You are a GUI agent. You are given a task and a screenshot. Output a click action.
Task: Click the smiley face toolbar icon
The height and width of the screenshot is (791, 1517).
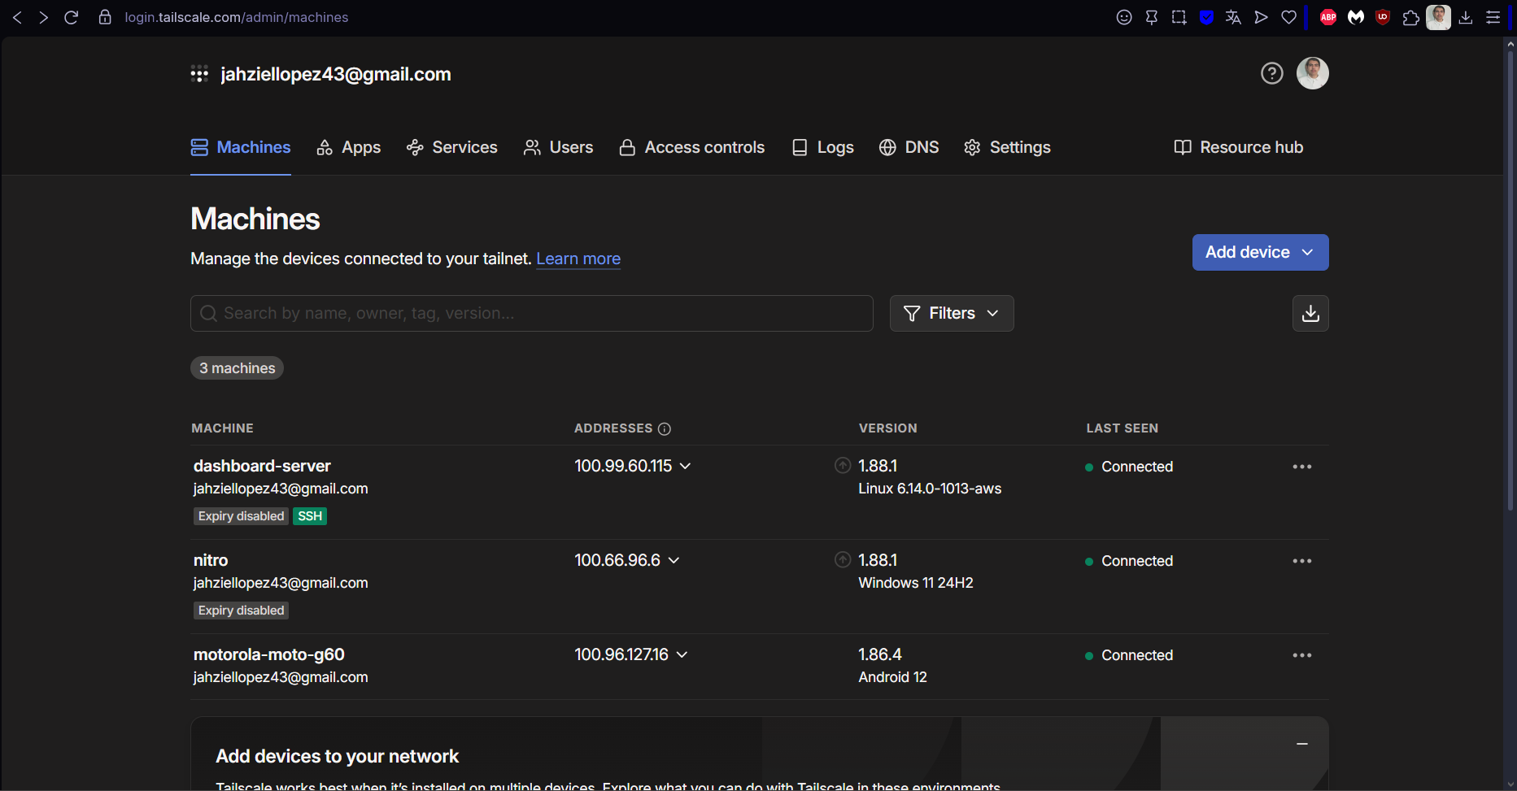click(x=1124, y=17)
